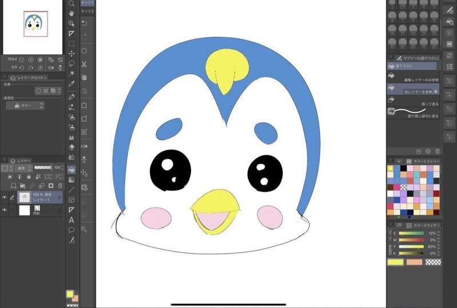Hide the 用紙 paper layer eye icon
457x308 pixels.
[x=5, y=210]
